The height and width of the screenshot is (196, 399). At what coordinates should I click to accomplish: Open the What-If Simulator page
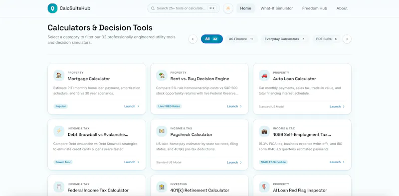pos(277,8)
